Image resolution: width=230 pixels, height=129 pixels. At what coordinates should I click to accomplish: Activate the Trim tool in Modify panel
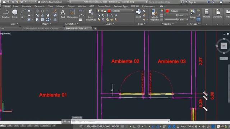click(47, 11)
